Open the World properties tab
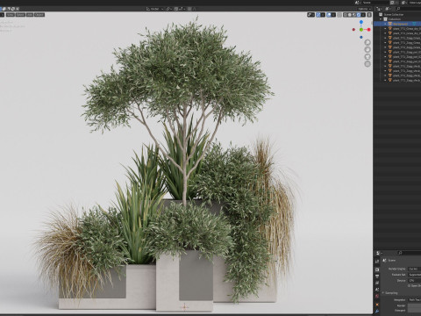 click(377, 296)
